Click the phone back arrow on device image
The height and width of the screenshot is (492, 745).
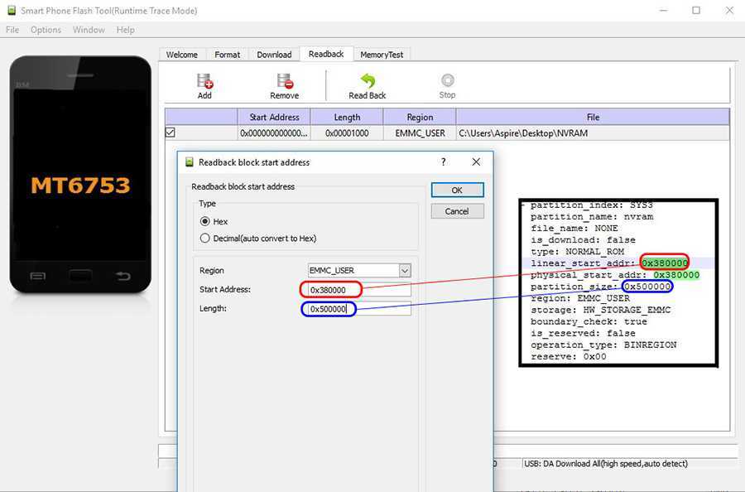[123, 276]
